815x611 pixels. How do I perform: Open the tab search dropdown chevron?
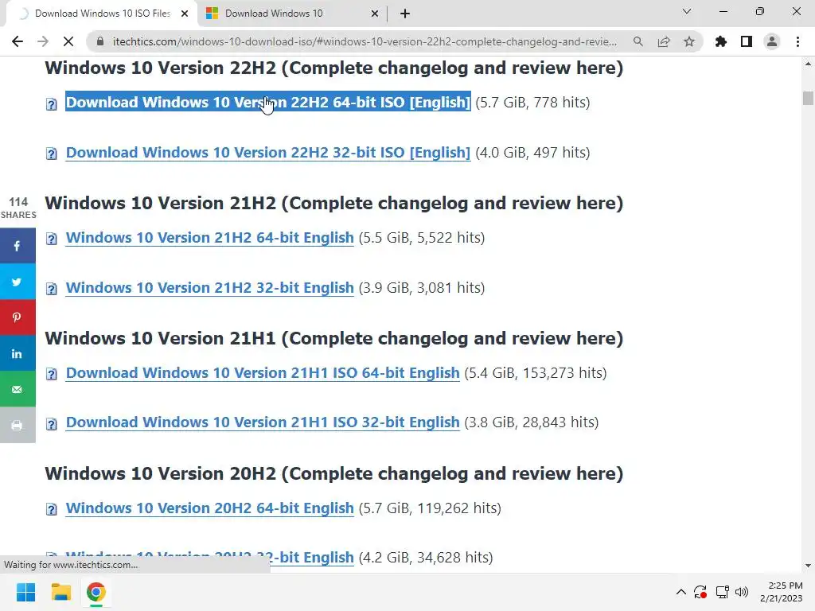687,11
